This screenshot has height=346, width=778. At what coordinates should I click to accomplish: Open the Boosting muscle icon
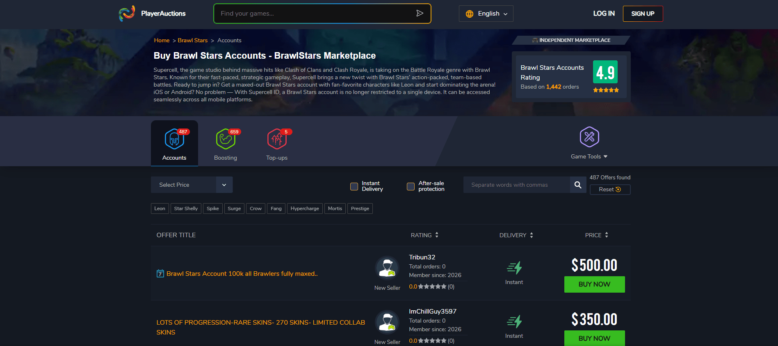[226, 139]
